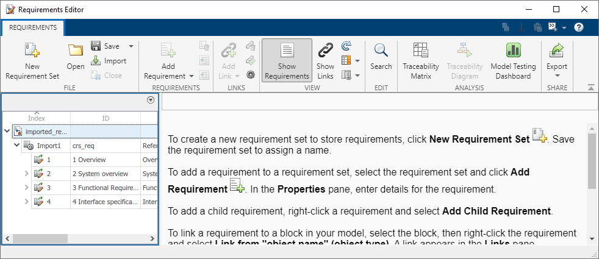Screen dimensions: 599x259
Task: Click the favorites command icon with the star
Action: click(553, 27)
